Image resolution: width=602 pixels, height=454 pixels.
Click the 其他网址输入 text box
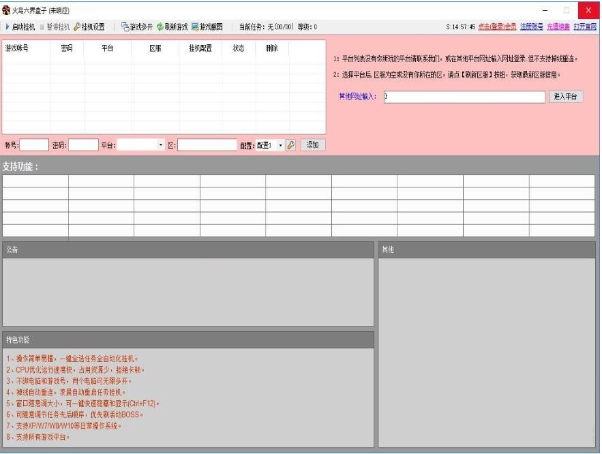464,97
